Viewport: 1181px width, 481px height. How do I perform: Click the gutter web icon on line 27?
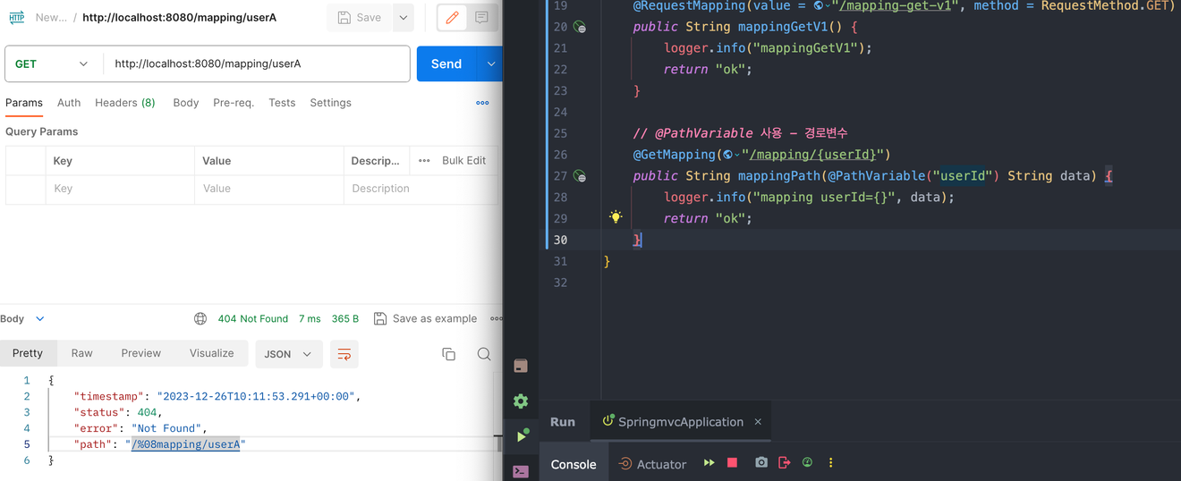(580, 176)
